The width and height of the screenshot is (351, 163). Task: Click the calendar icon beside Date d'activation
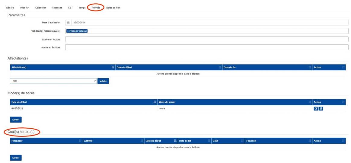point(68,23)
